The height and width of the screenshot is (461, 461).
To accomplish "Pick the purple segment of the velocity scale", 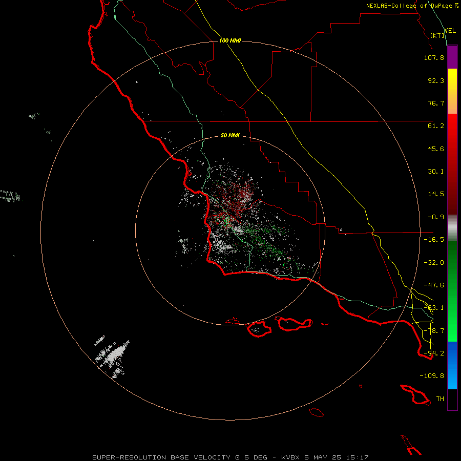I will (452, 57).
